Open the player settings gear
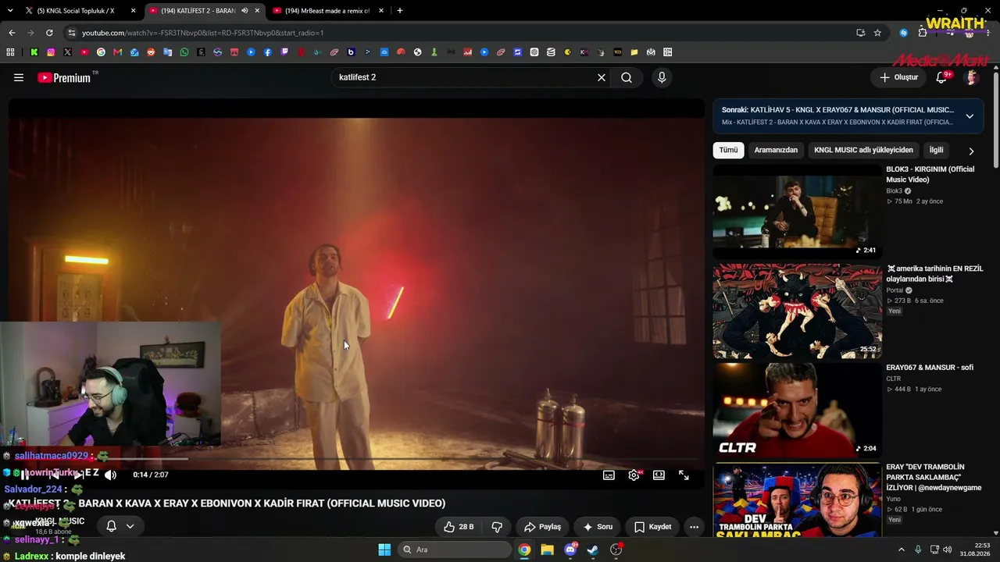The image size is (1000, 562). coord(634,475)
